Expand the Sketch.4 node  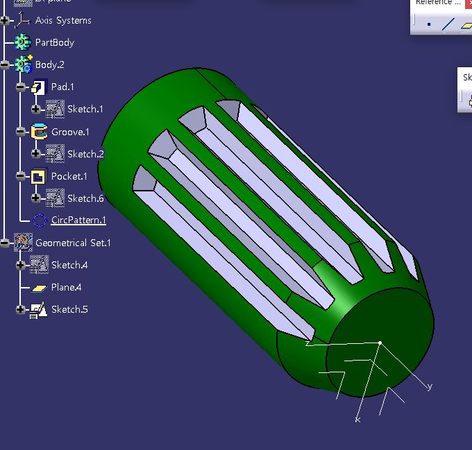20,265
